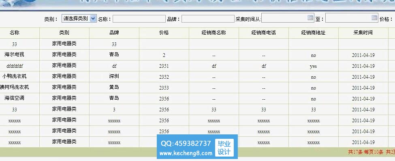The width and height of the screenshot is (395, 161).
Task: Click the 青岛 brand in 海尔电视 row
Action: (x=114, y=54)
